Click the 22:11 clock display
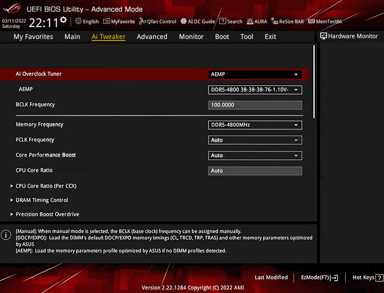384x293 pixels. (x=44, y=23)
